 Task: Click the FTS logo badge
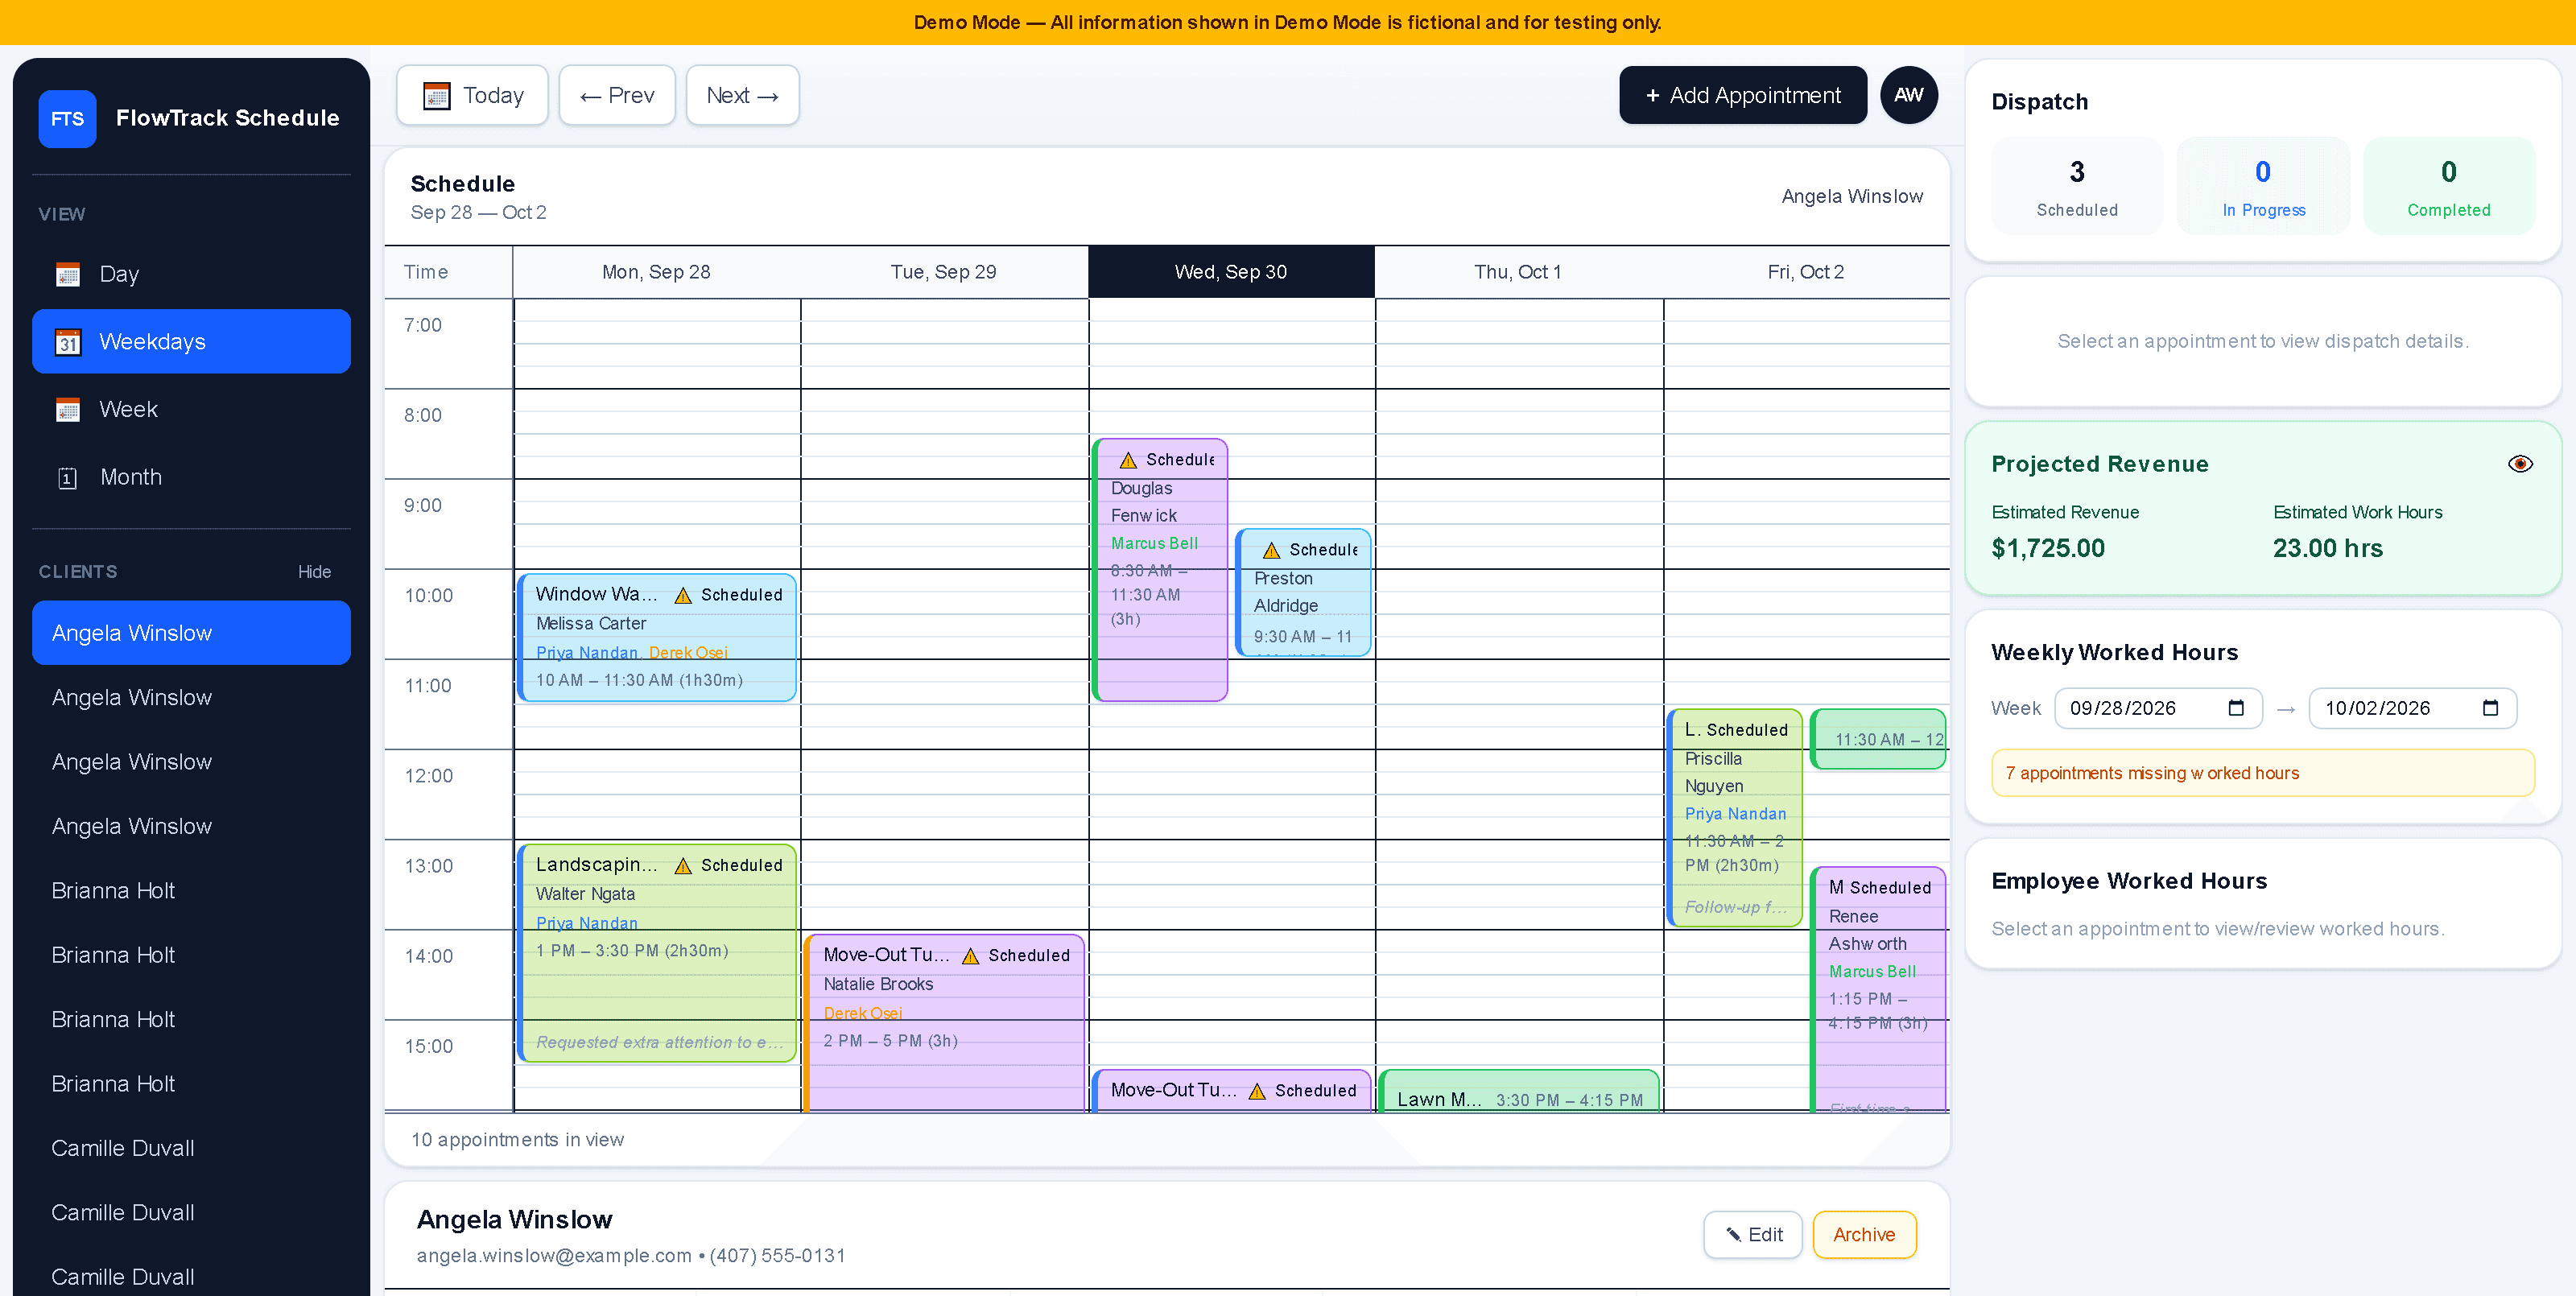click(x=67, y=118)
